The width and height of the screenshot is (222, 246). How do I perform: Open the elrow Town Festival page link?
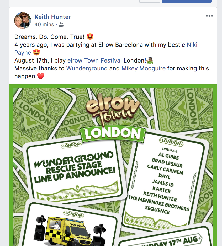point(94,60)
